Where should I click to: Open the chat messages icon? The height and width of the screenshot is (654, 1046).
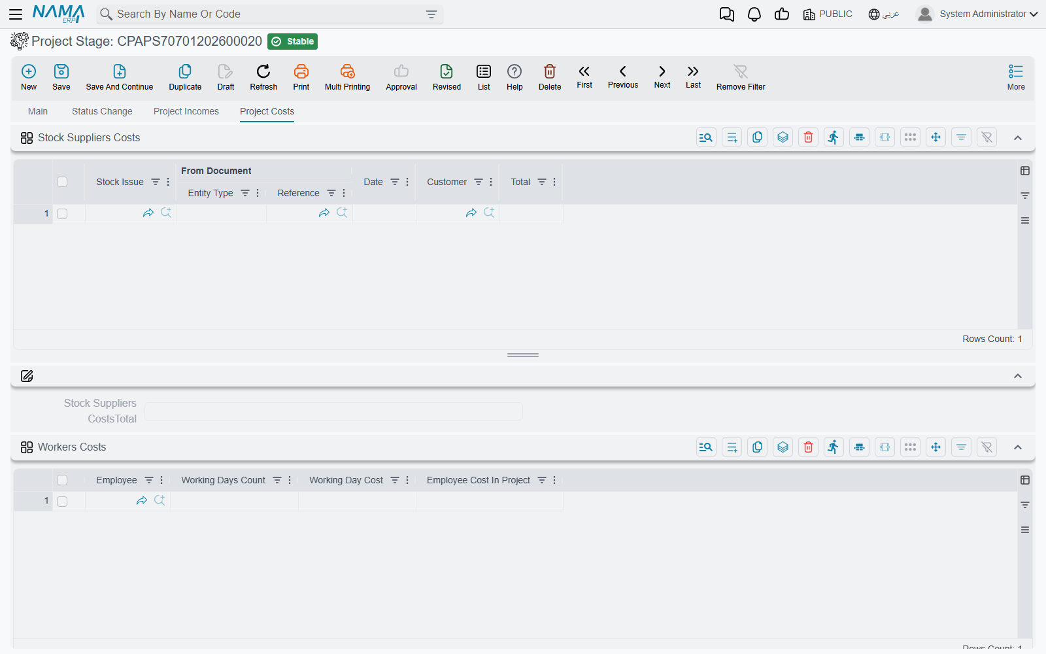click(x=726, y=14)
